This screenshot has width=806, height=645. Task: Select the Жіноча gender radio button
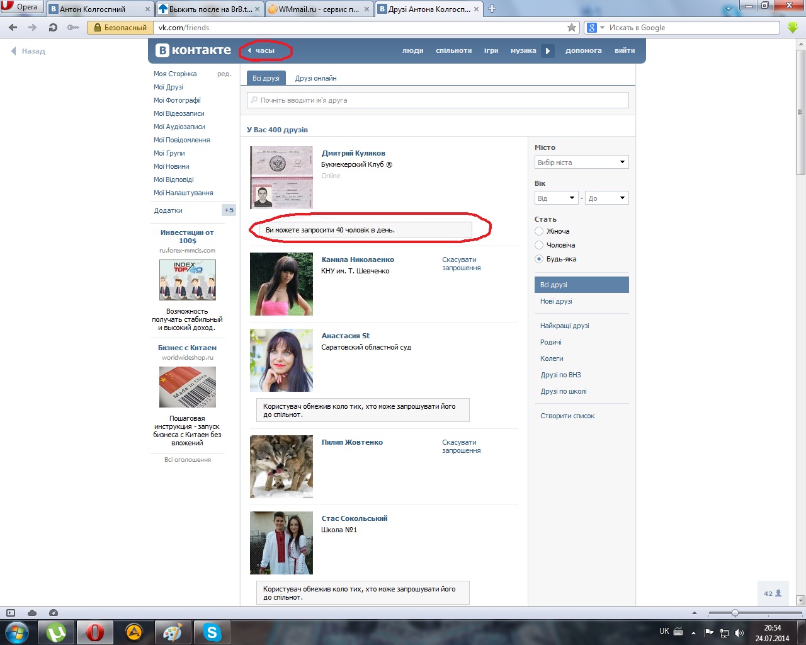coord(539,231)
